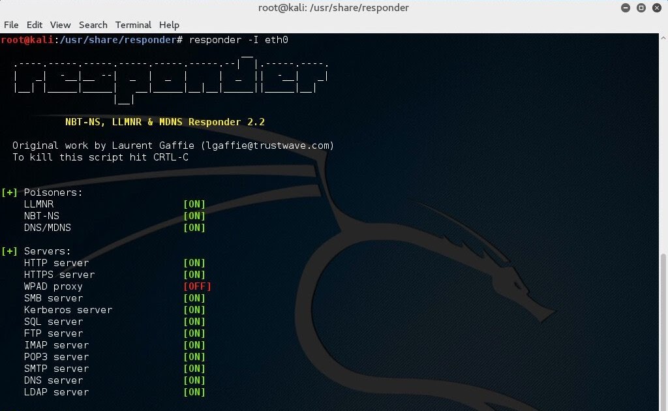The image size is (668, 411).
Task: Click the [ON] status for DNS/MDNS
Action: pos(194,228)
